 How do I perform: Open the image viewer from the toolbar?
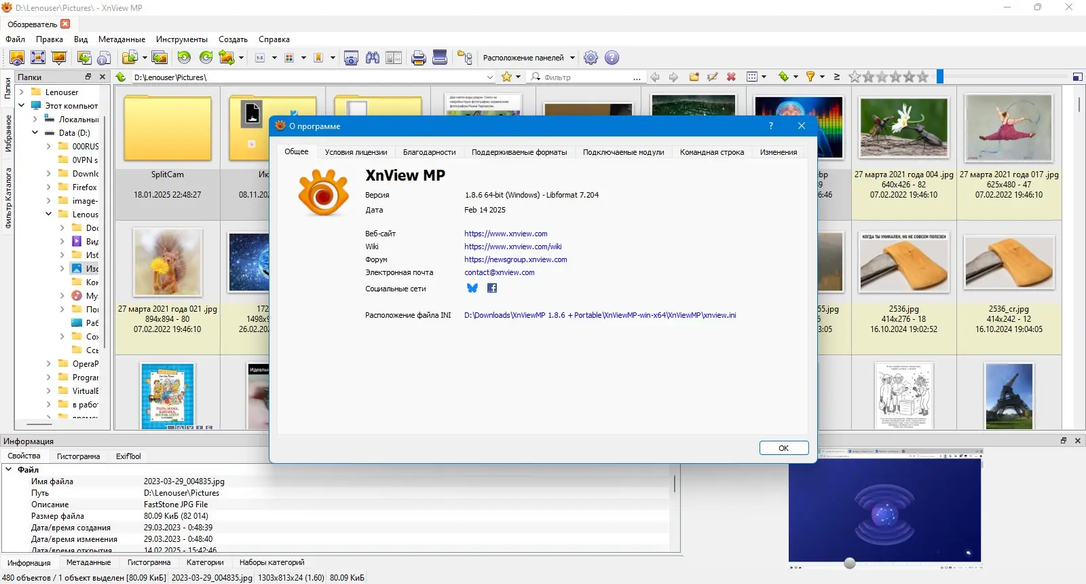[x=17, y=58]
